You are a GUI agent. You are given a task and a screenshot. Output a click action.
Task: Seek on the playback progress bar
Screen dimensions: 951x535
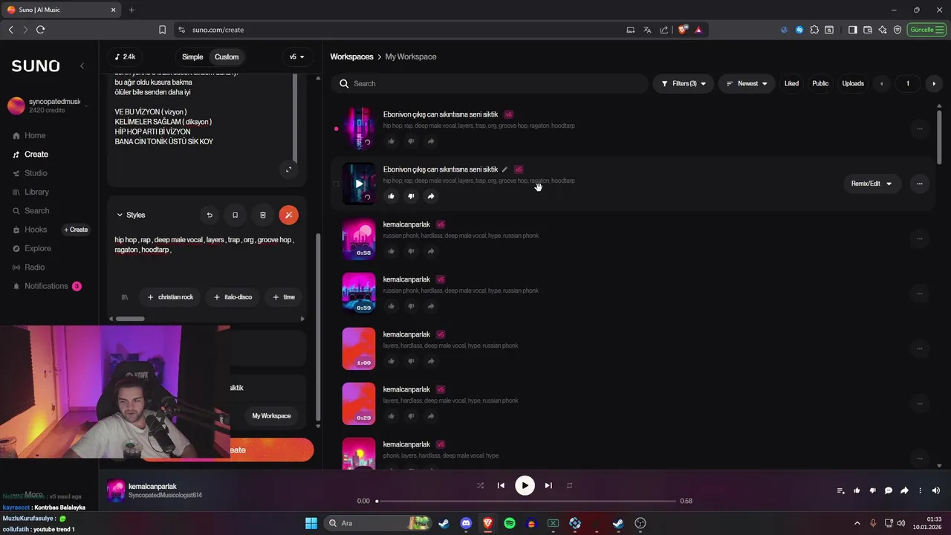[x=526, y=502]
